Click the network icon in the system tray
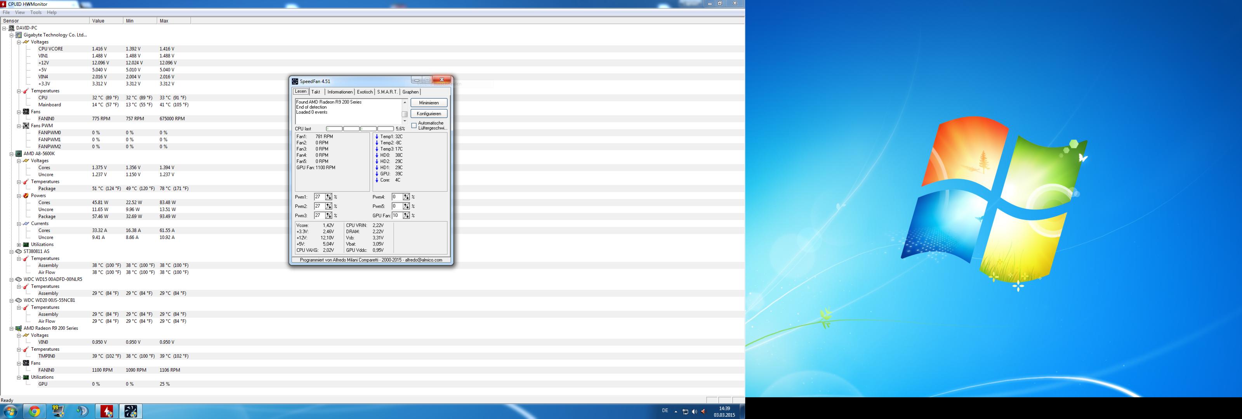1242x419 pixels. [x=685, y=412]
